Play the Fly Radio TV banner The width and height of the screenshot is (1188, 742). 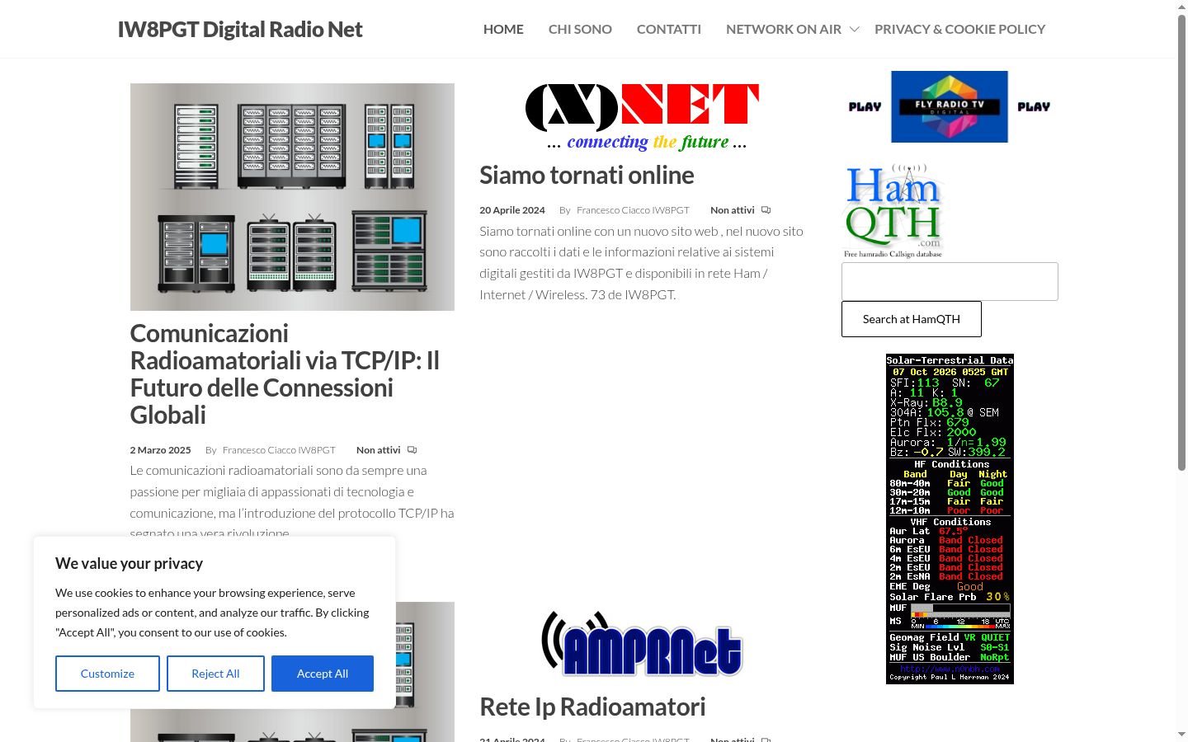pos(950,106)
